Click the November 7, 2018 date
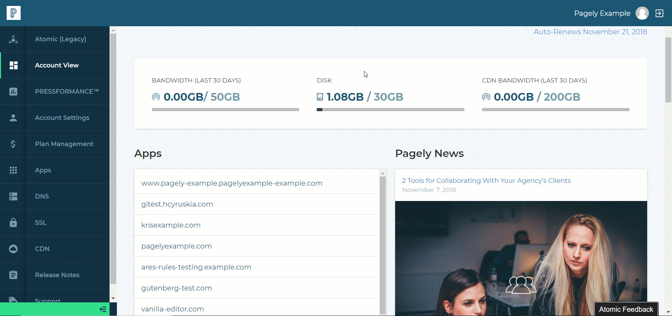 coord(429,190)
